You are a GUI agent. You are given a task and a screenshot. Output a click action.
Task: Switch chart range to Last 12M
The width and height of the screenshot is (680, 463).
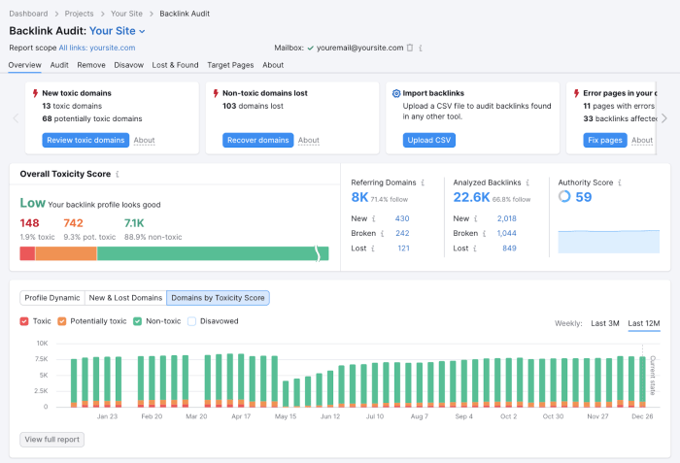click(643, 323)
